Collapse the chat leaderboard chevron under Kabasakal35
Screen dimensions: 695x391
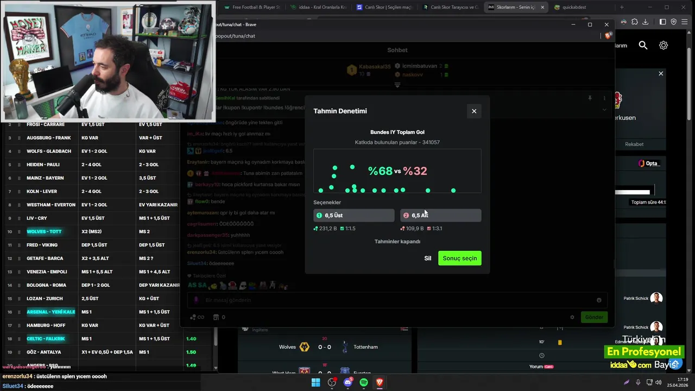click(397, 85)
